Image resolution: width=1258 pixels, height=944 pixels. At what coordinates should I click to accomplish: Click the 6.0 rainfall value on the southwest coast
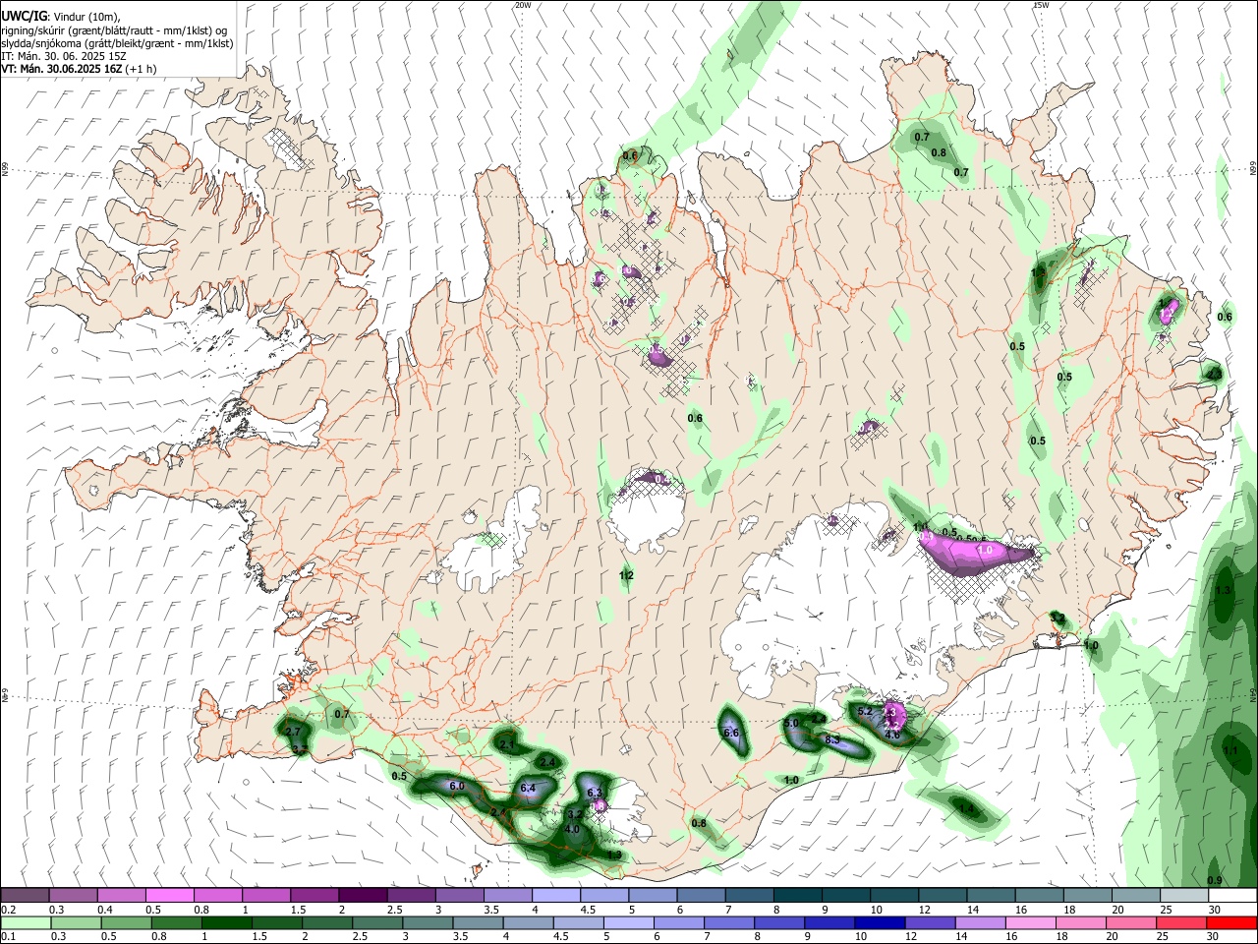pos(457,787)
